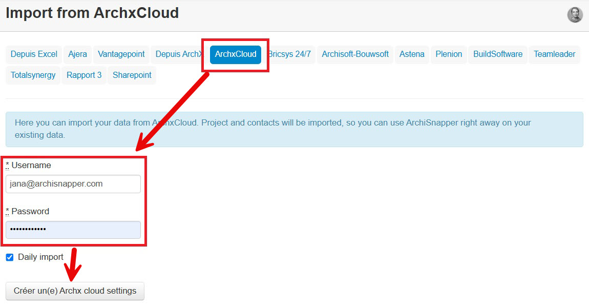Open the Archisoft-Bouwsoft tab
This screenshot has width=589, height=308.
pos(355,54)
